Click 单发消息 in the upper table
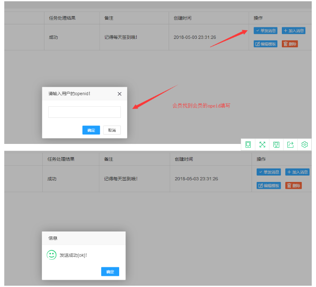This screenshot has width=316, height=287. tap(266, 31)
